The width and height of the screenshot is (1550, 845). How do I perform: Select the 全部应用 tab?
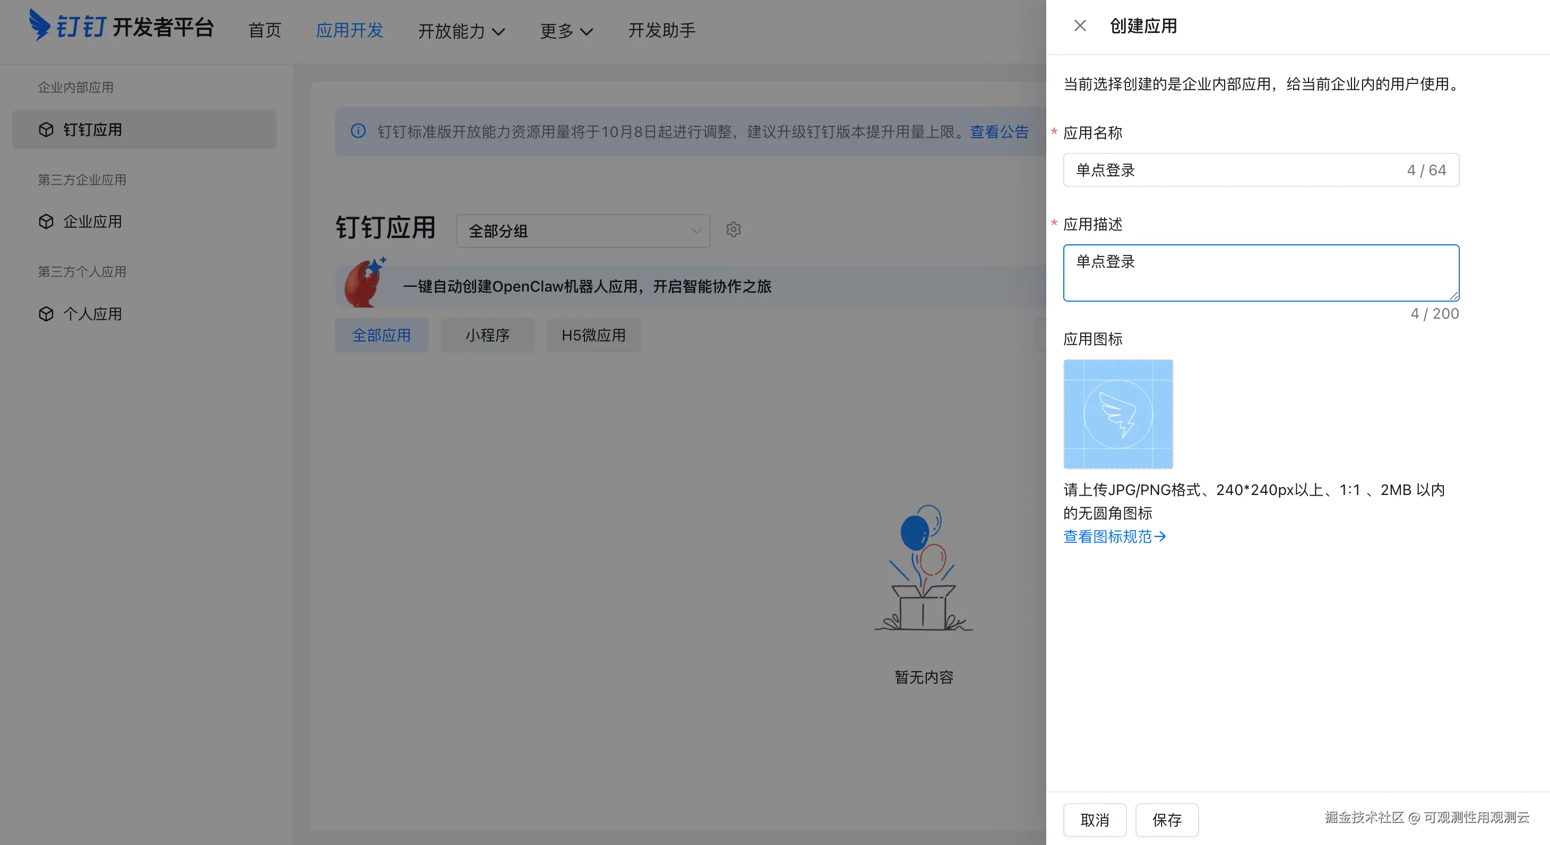[x=381, y=335]
